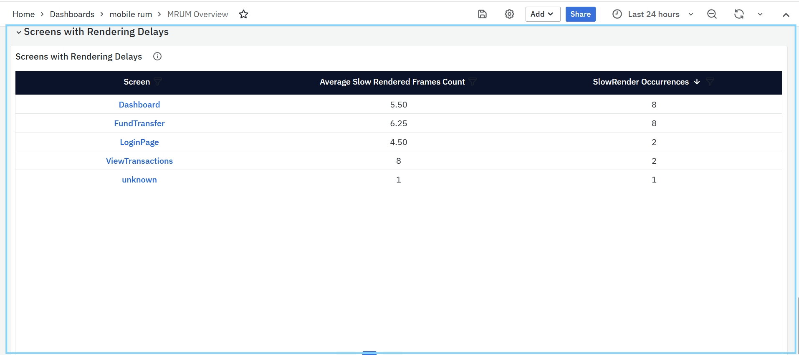Filter the Screen column

(158, 82)
